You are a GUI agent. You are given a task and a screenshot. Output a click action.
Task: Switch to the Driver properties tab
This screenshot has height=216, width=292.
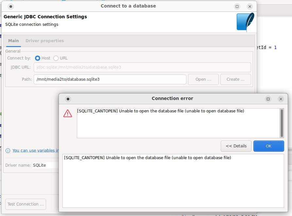[44, 41]
